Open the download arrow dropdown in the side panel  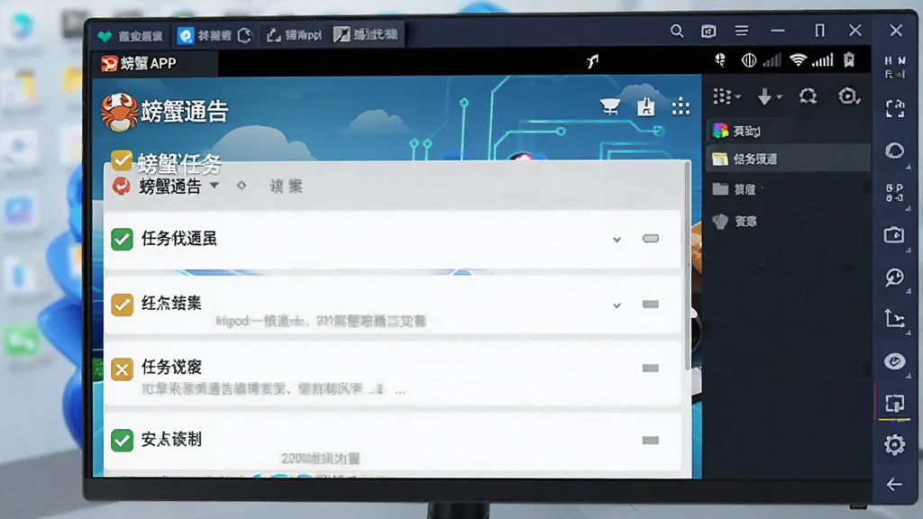(x=769, y=96)
